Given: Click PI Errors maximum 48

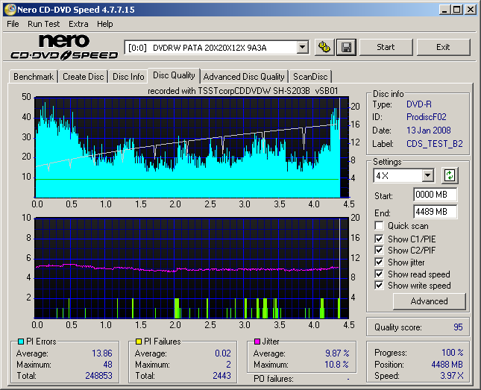Looking at the screenshot, I should click(x=107, y=365).
